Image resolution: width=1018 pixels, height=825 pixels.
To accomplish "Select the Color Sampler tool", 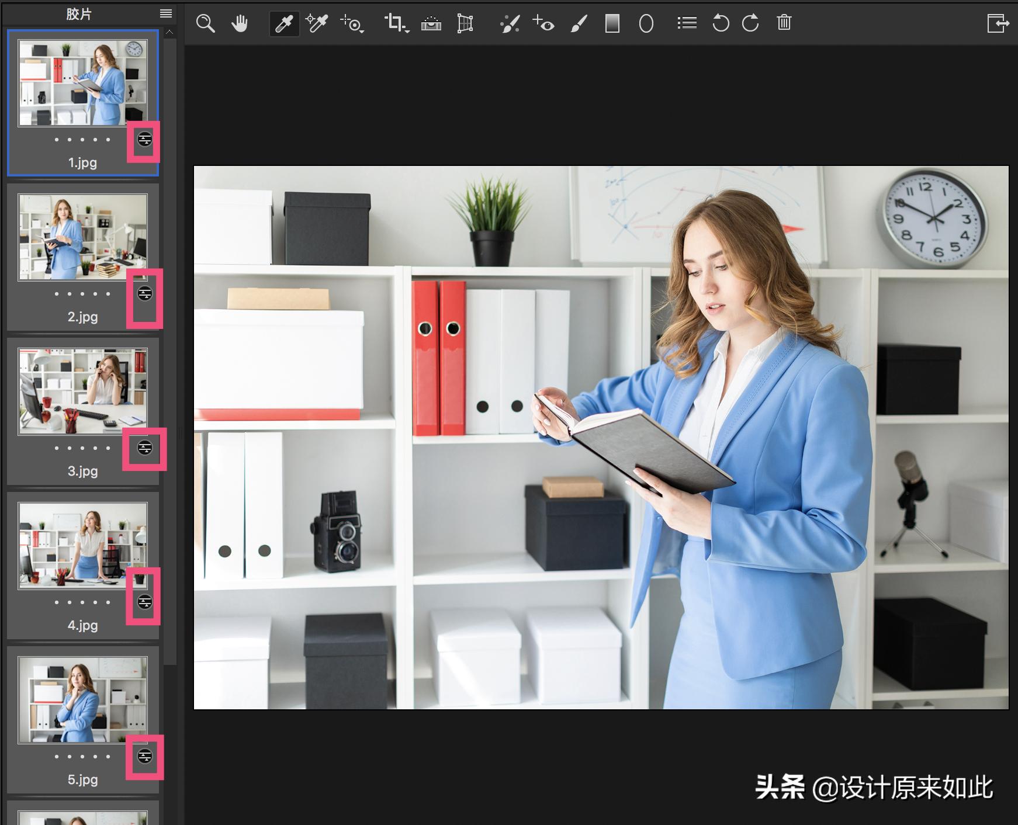I will (x=317, y=23).
